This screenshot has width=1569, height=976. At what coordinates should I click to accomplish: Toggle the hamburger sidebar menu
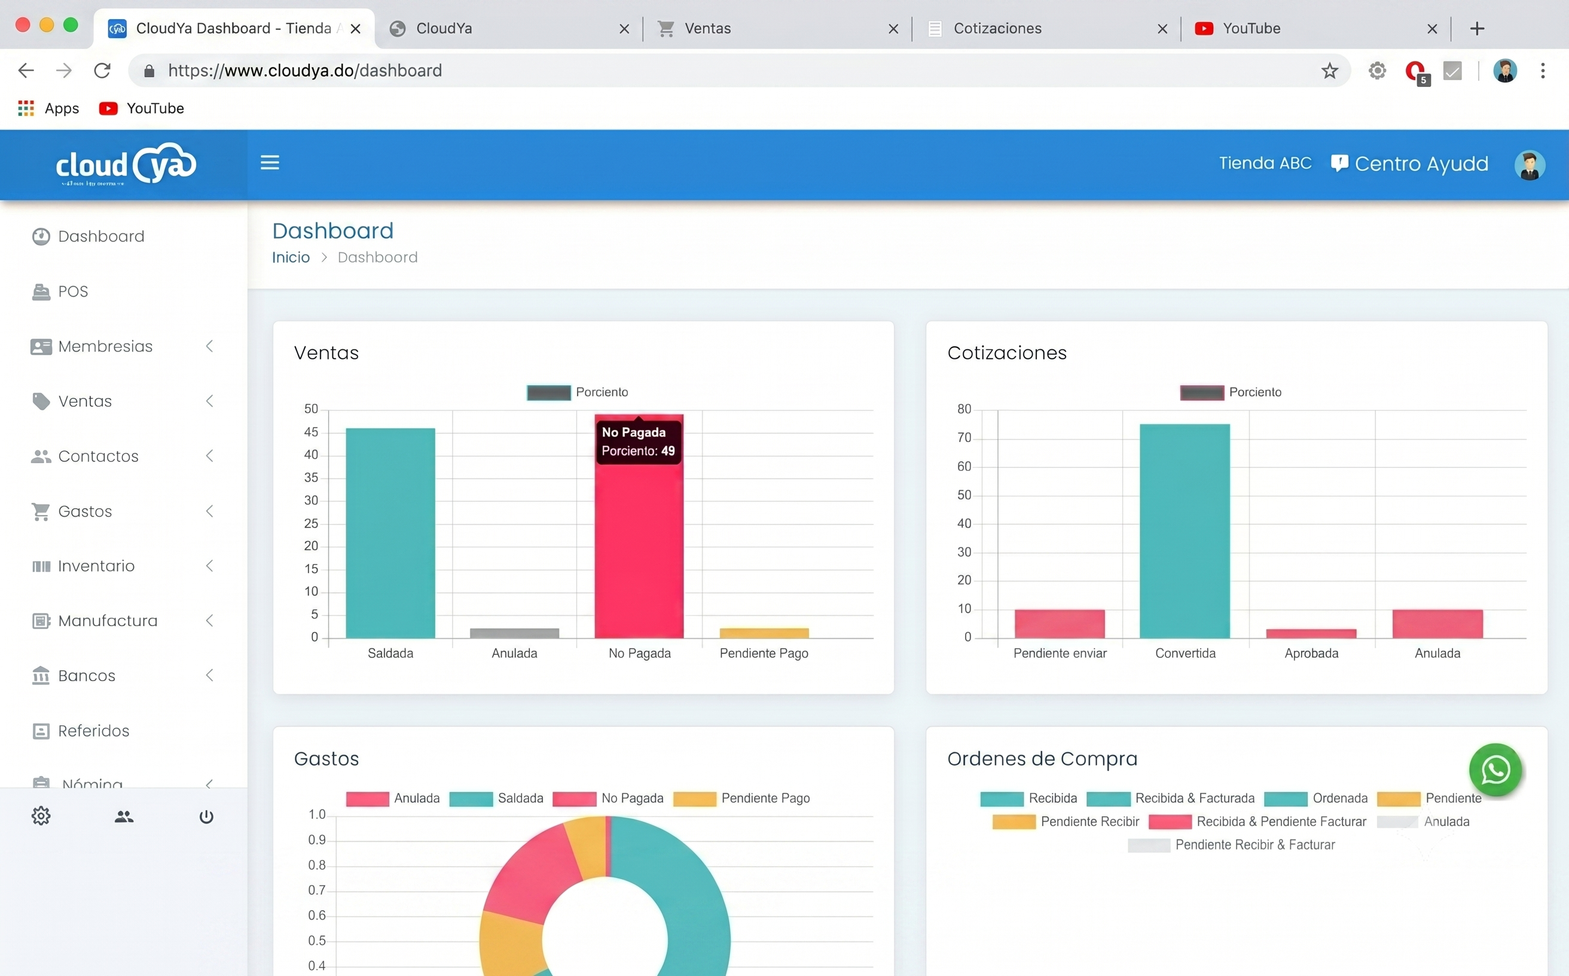(x=270, y=163)
